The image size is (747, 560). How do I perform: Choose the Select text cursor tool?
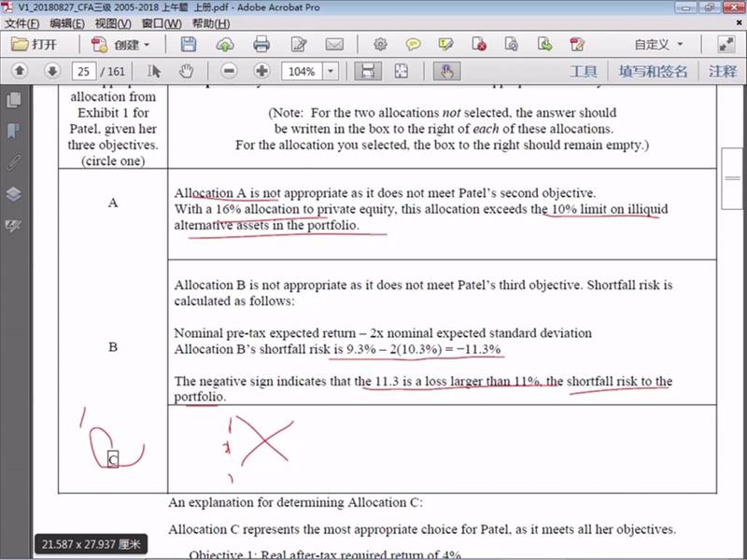[155, 71]
